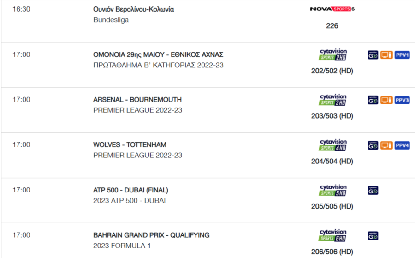Click the orange TV icon in Omonoia row

[386, 55]
